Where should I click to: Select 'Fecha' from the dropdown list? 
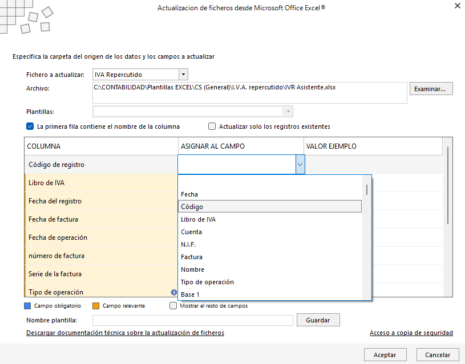270,194
